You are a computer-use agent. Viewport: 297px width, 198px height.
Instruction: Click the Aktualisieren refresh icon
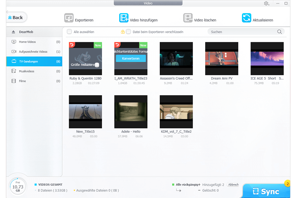pyautogui.click(x=247, y=18)
